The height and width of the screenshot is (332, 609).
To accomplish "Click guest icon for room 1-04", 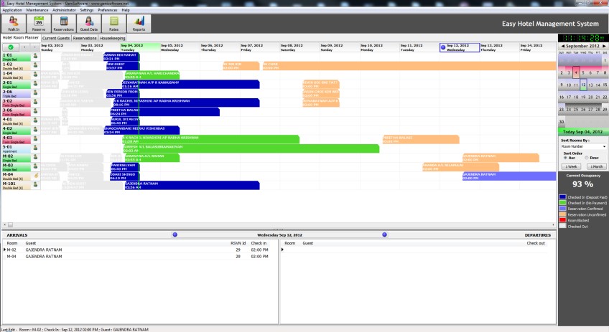I will click(35, 74).
